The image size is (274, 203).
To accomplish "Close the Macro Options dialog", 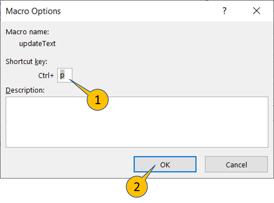I will 256,11.
